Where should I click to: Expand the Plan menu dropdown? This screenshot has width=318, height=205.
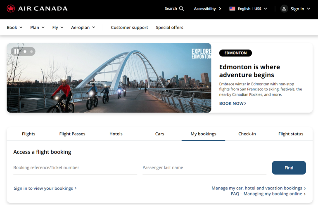[x=37, y=28]
